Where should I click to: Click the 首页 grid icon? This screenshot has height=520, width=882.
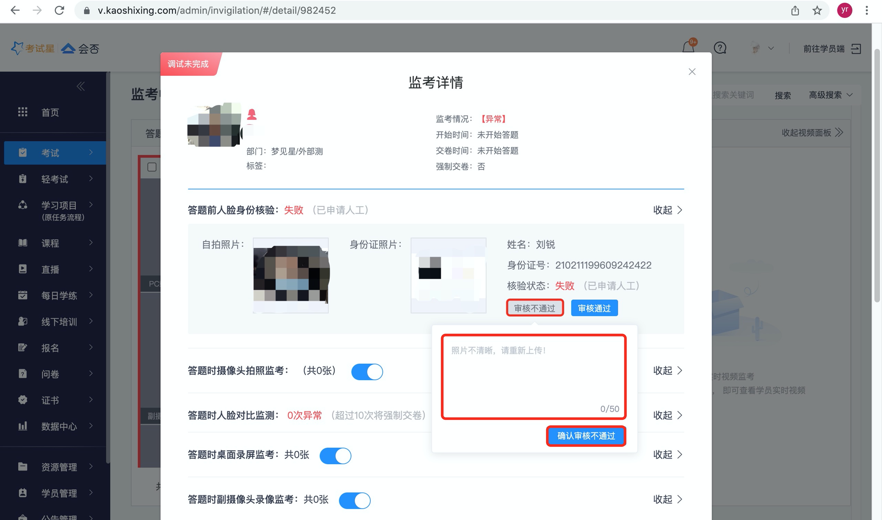[x=23, y=112]
